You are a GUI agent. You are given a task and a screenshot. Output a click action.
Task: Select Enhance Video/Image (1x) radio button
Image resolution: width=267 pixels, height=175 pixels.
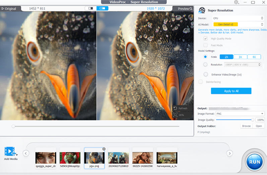click(x=206, y=75)
